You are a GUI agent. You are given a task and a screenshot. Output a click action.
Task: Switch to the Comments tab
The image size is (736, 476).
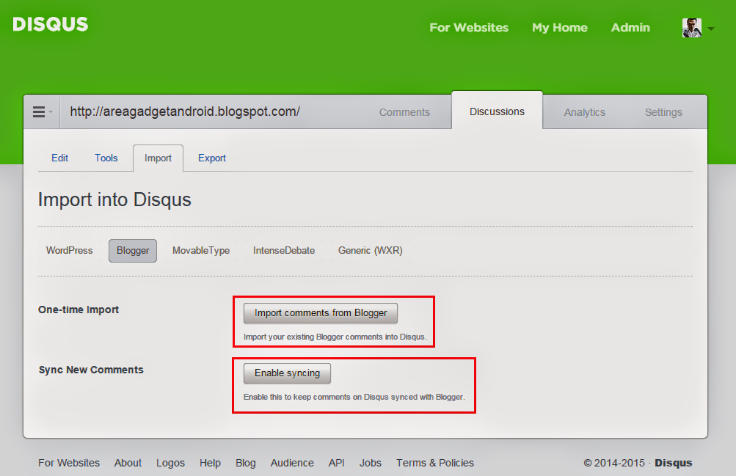pyautogui.click(x=404, y=112)
